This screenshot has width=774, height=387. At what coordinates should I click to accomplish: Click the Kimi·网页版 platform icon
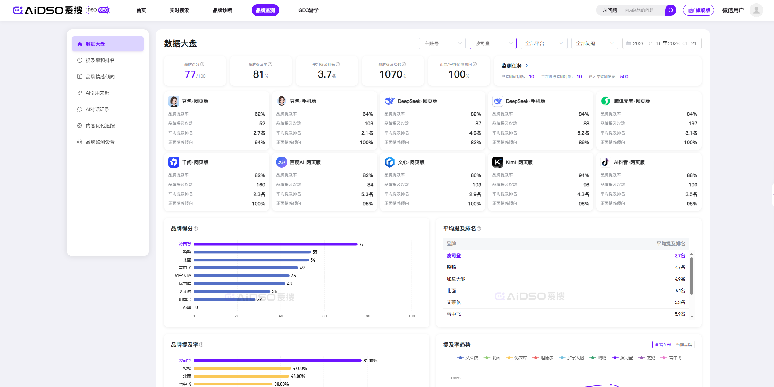pos(498,162)
